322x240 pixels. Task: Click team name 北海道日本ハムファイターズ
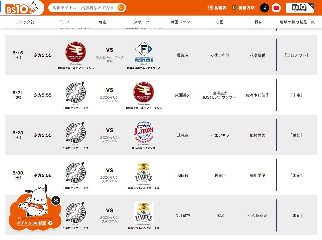(x=143, y=68)
